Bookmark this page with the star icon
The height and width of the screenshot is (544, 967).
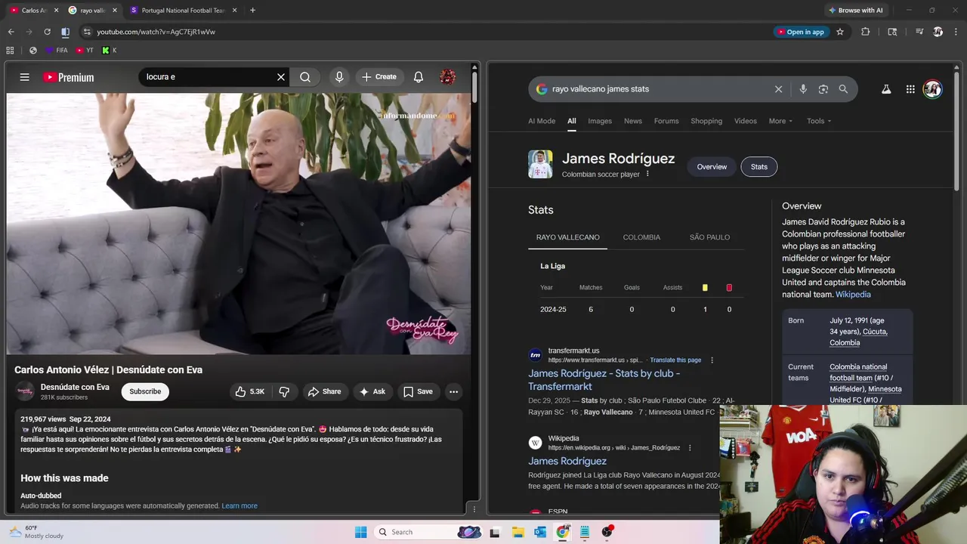[840, 32]
